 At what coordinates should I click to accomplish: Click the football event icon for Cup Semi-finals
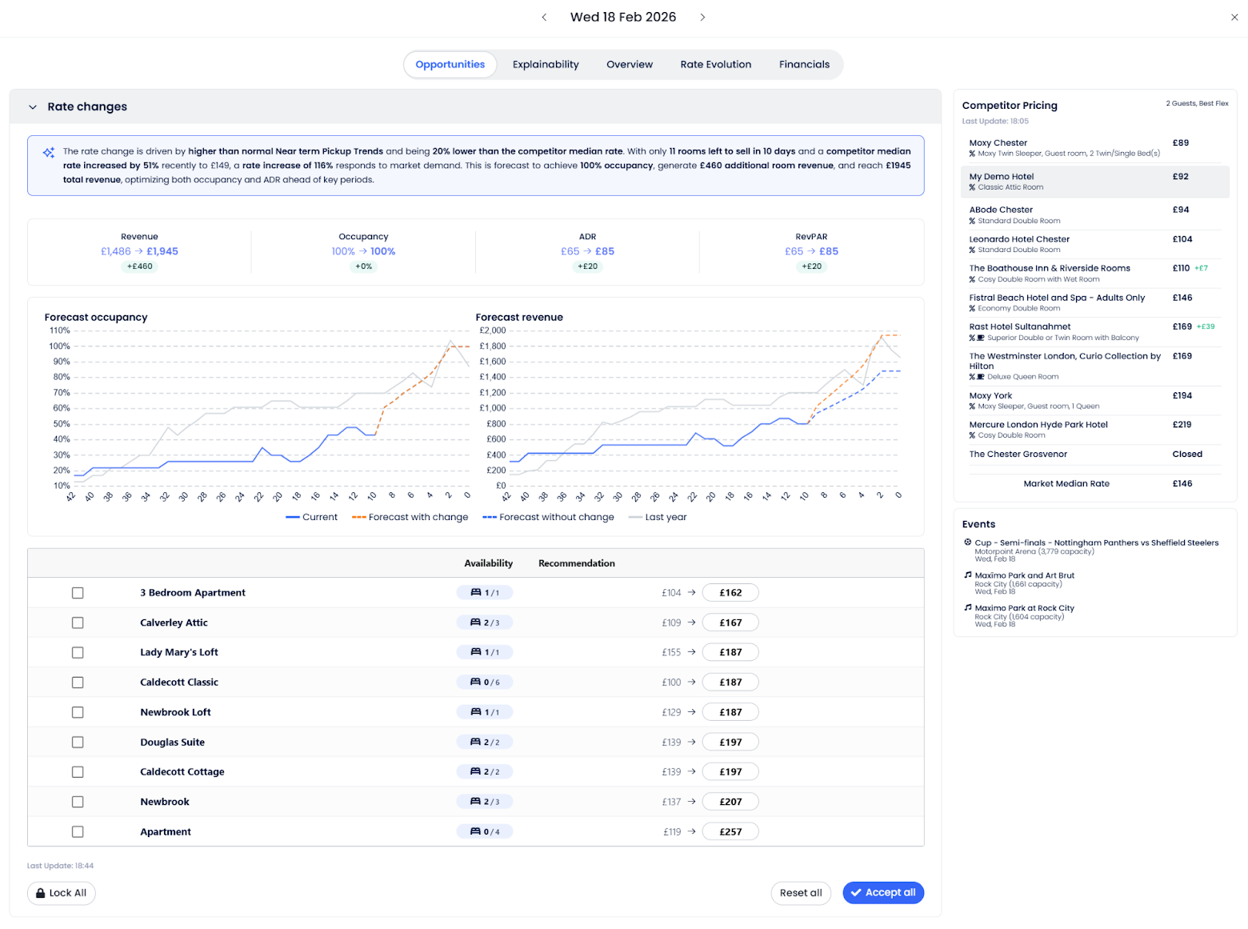968,543
